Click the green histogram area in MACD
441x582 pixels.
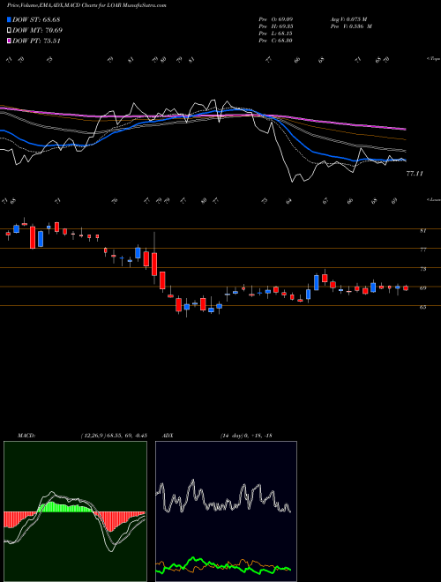click(65, 507)
